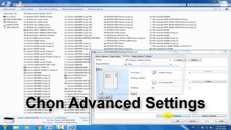Switch to the Page Setup tab
Image resolution: width=231 pixels, height=130 pixels.
tap(115, 56)
